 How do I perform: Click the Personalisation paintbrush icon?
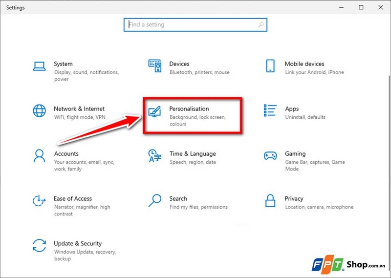coord(154,111)
